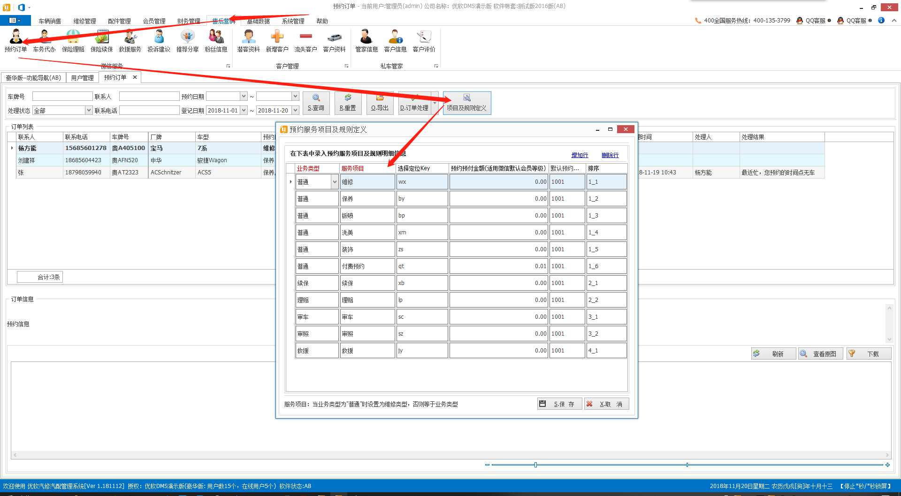
Task: Open the 登记日期 2018-11-20 date dropdown
Action: [x=295, y=110]
